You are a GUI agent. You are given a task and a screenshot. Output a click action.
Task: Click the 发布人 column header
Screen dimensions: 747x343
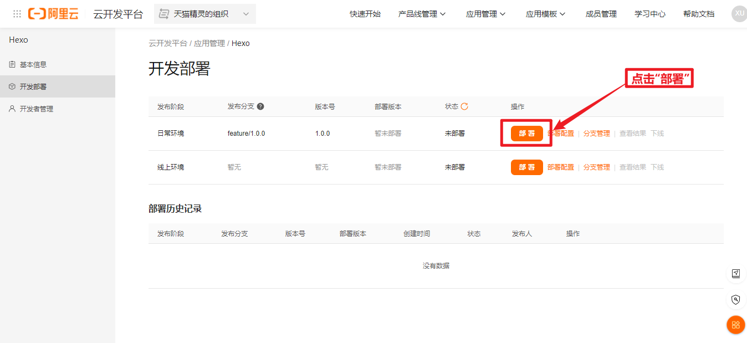coord(522,234)
